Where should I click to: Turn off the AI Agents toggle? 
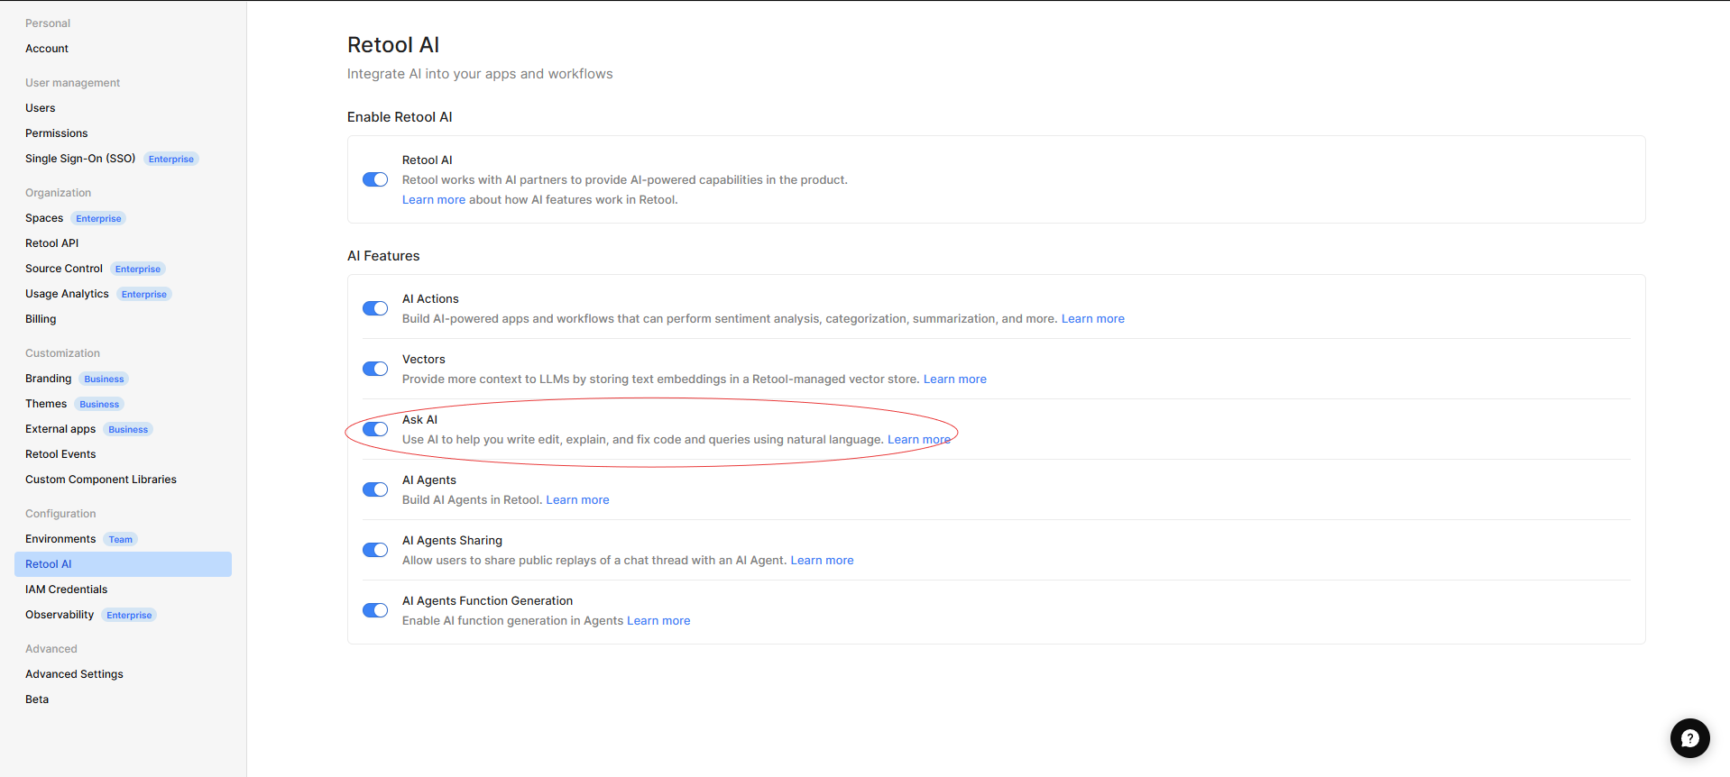point(375,489)
